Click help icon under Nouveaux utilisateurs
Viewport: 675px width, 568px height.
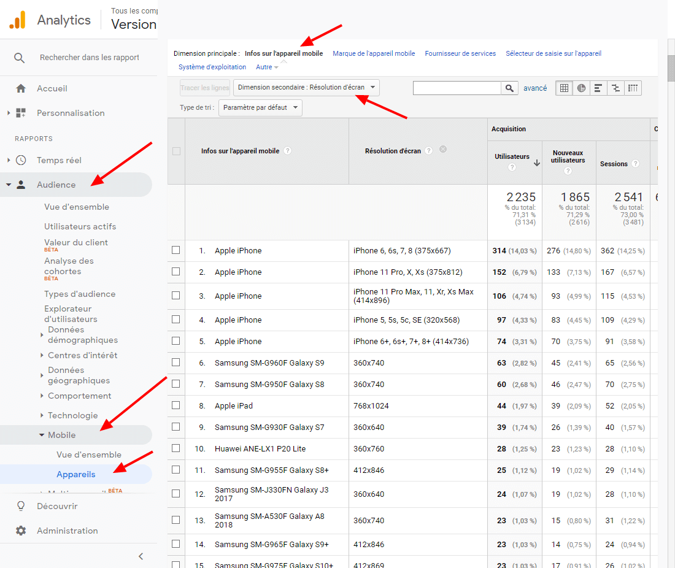pyautogui.click(x=568, y=171)
